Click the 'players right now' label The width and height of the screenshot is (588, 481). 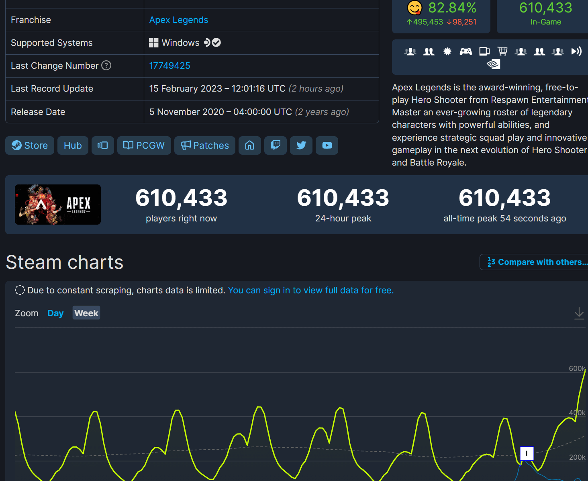click(x=182, y=219)
